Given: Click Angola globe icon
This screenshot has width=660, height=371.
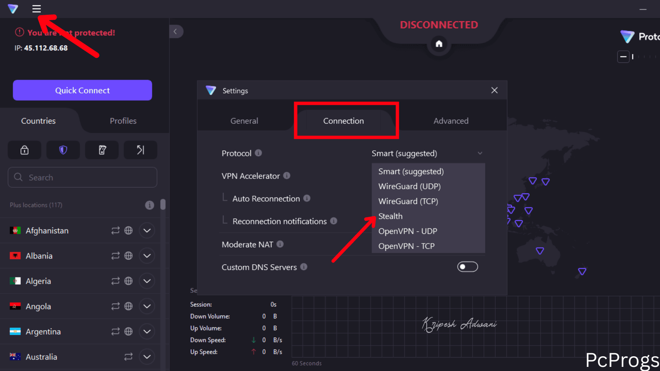Looking at the screenshot, I should [129, 306].
